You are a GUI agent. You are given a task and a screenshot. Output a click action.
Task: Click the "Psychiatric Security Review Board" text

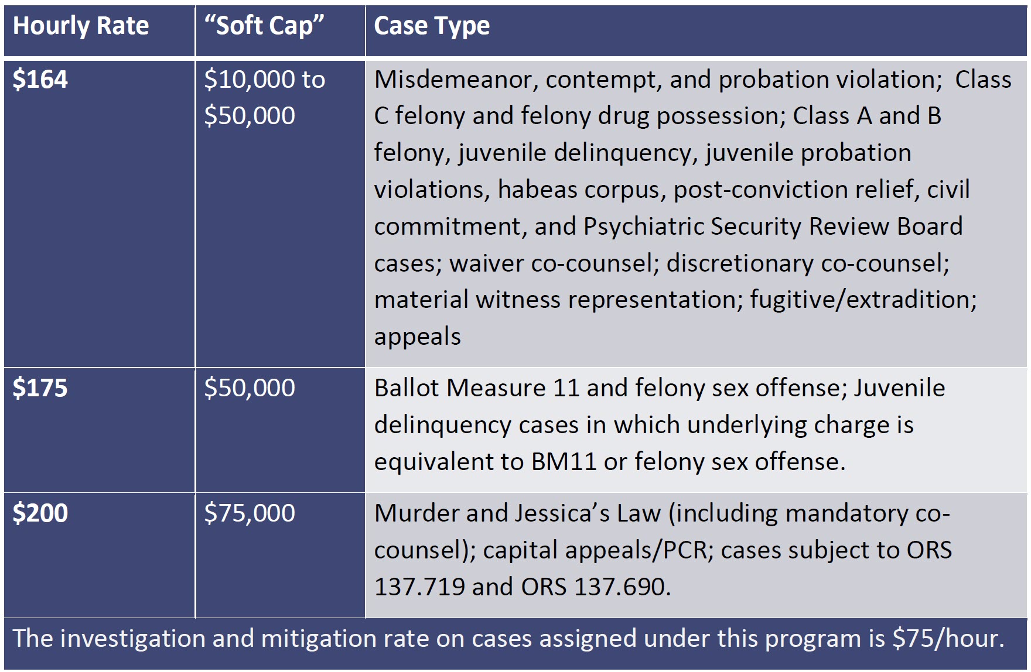pos(773,227)
